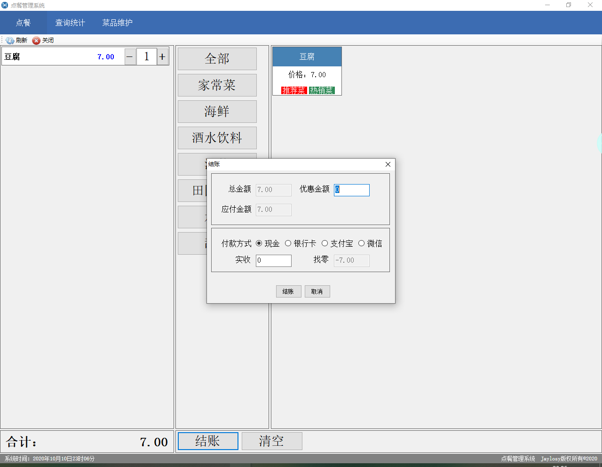Select the 酒水饮料 category

[217, 138]
